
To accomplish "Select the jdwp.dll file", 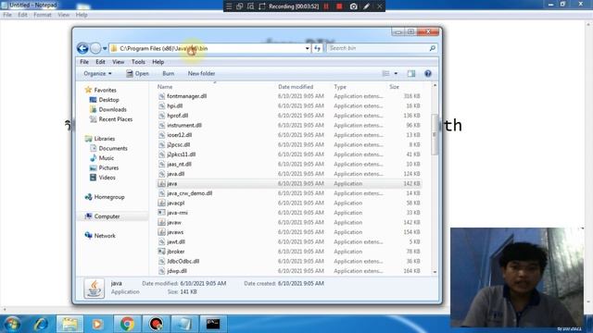I will tap(177, 271).
